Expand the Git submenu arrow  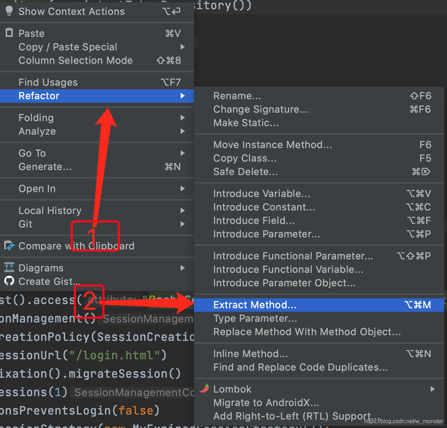pyautogui.click(x=182, y=224)
